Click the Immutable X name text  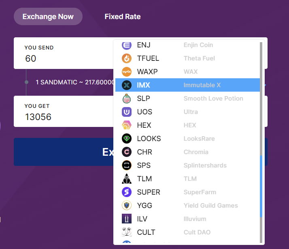click(202, 85)
